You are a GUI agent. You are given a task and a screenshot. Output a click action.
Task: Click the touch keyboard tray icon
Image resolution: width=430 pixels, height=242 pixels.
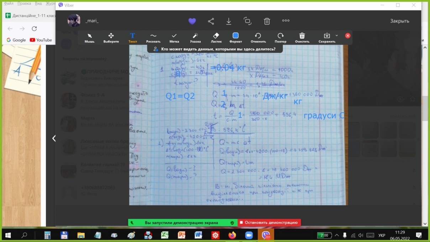(371, 235)
